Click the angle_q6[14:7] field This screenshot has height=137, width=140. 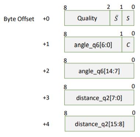pos(99,71)
